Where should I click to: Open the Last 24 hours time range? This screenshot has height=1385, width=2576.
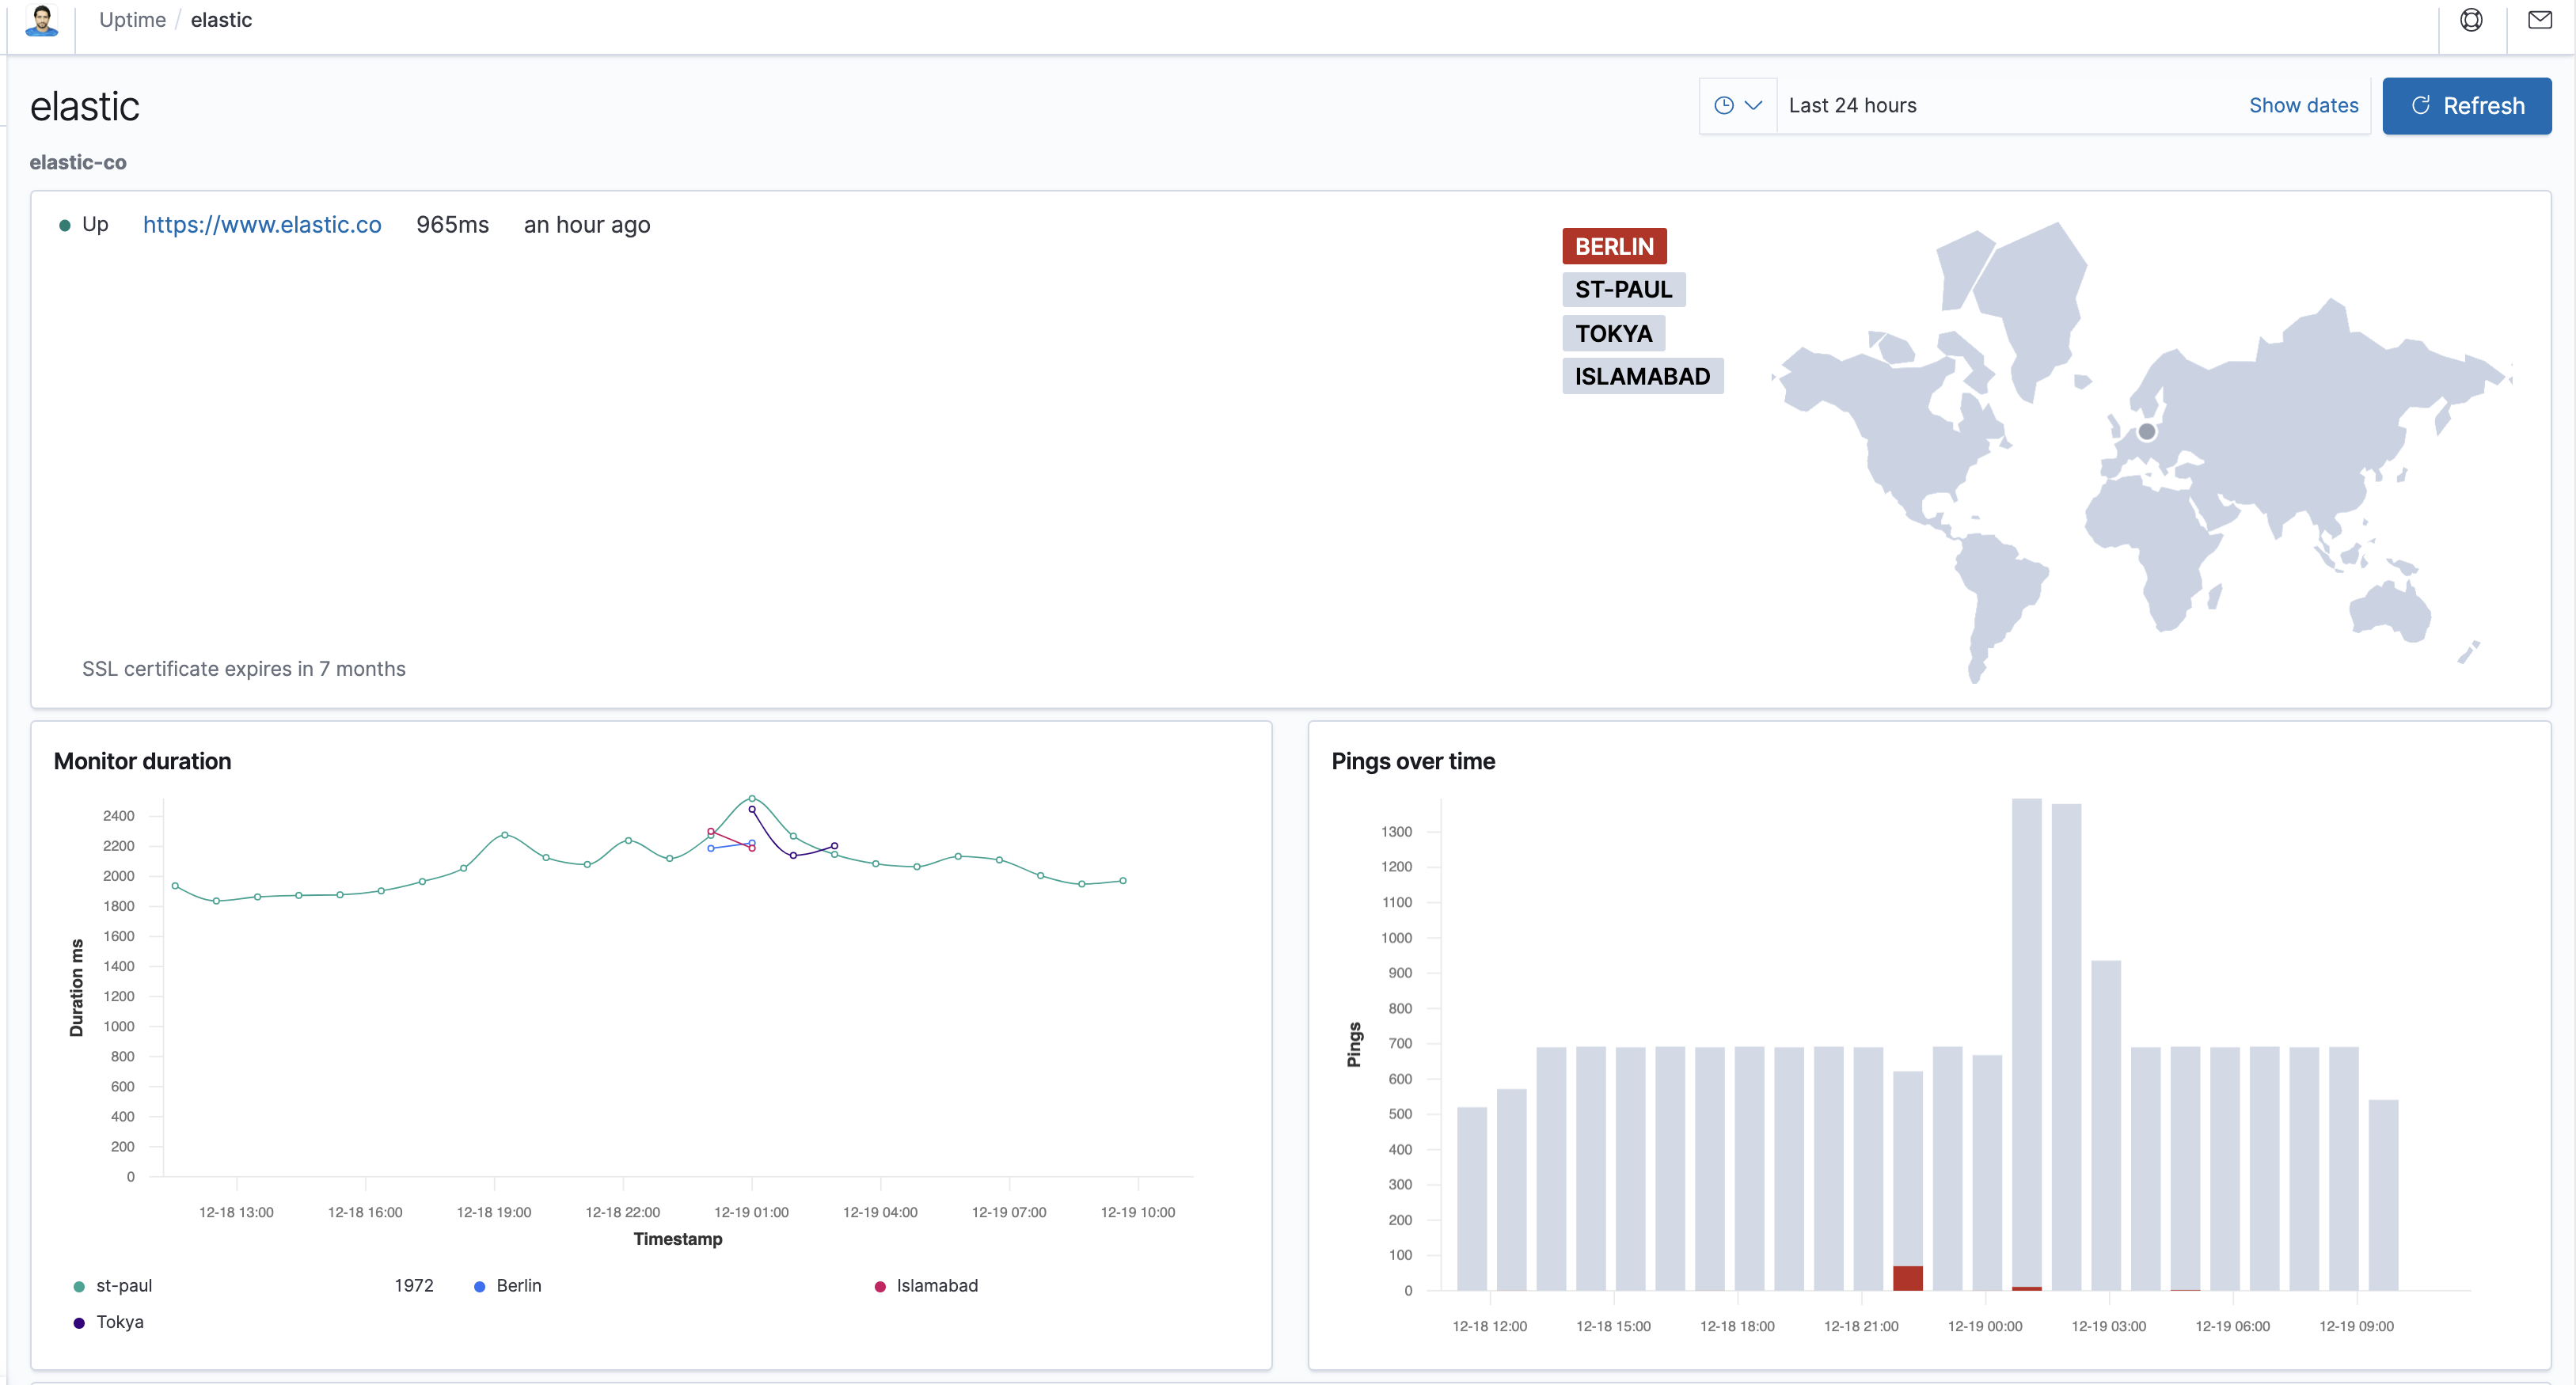point(1852,106)
